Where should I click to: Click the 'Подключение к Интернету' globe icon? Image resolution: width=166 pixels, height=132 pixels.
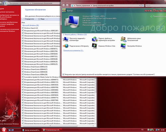(66, 46)
